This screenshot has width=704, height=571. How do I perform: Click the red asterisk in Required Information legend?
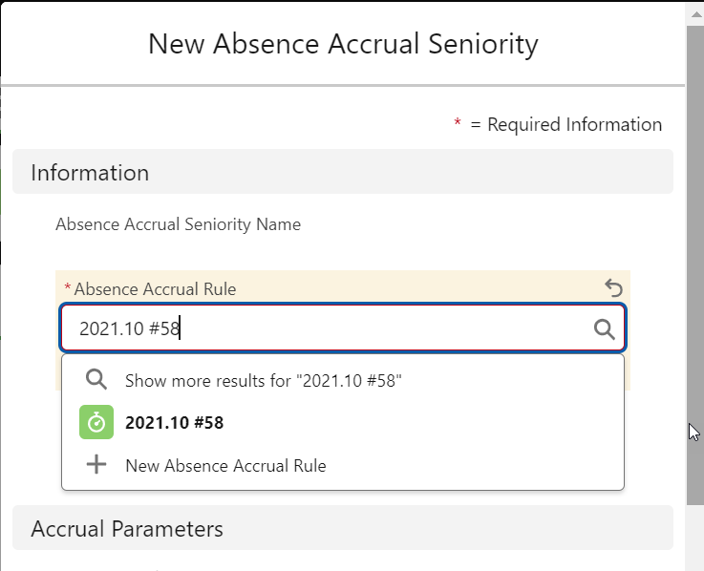tap(458, 124)
